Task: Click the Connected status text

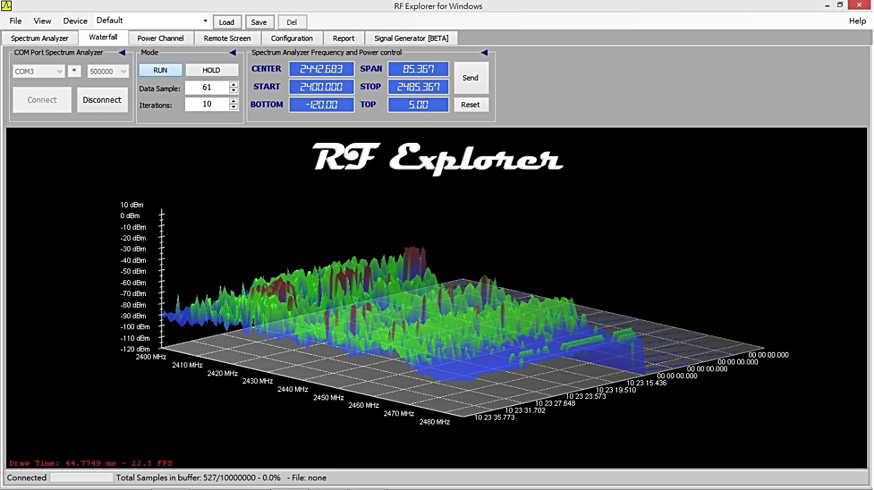Action: pyautogui.click(x=27, y=478)
